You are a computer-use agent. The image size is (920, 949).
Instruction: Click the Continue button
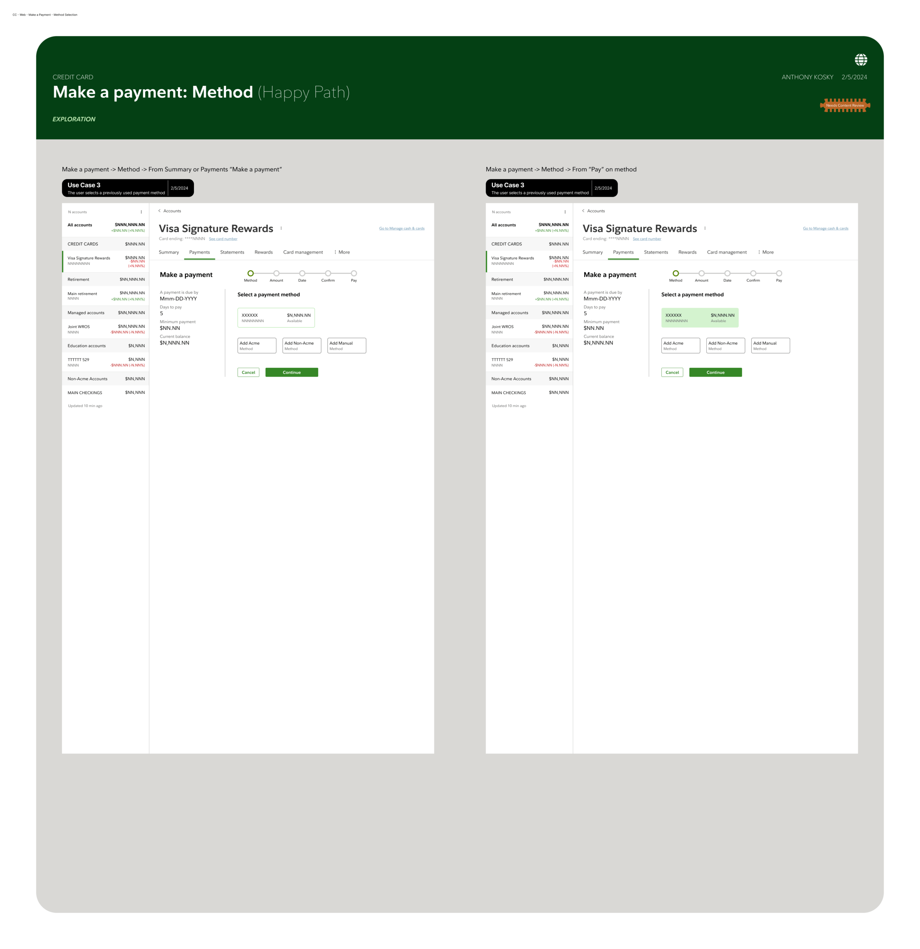click(x=292, y=372)
